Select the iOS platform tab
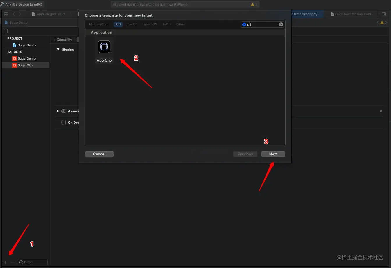391x268 pixels. (x=118, y=24)
